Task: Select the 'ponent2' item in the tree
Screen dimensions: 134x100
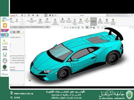Action: [x=13, y=69]
